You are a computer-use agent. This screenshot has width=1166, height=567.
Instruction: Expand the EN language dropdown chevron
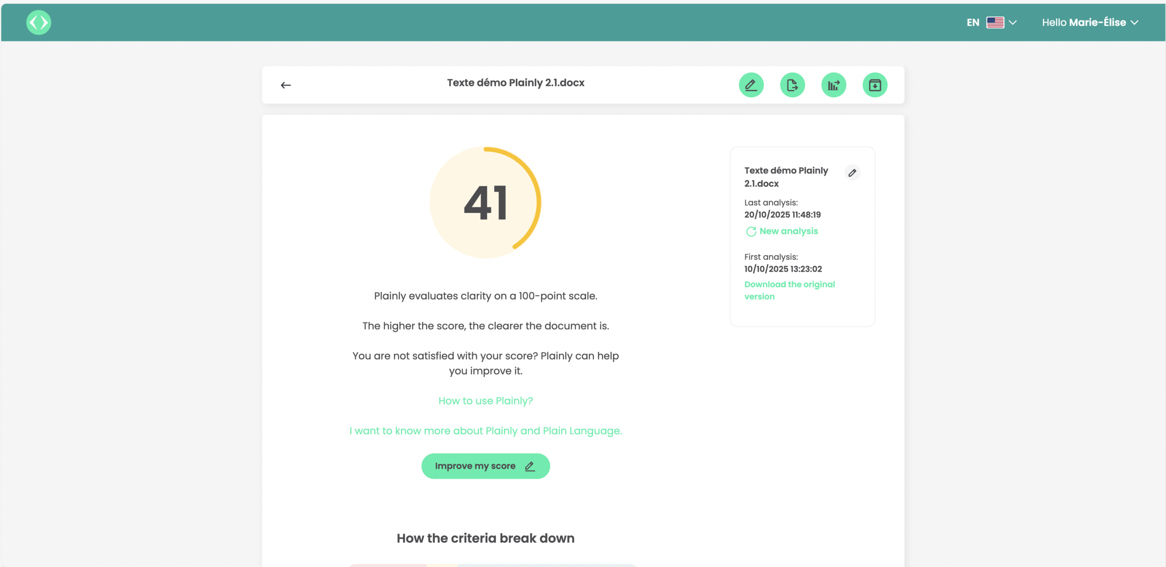pyautogui.click(x=1013, y=22)
